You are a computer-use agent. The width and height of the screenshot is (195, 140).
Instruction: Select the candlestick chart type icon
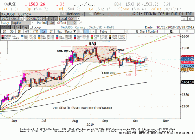[86, 31]
